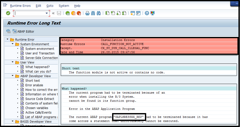
Task: Select Information on where terminated node
Action: tap(41, 94)
